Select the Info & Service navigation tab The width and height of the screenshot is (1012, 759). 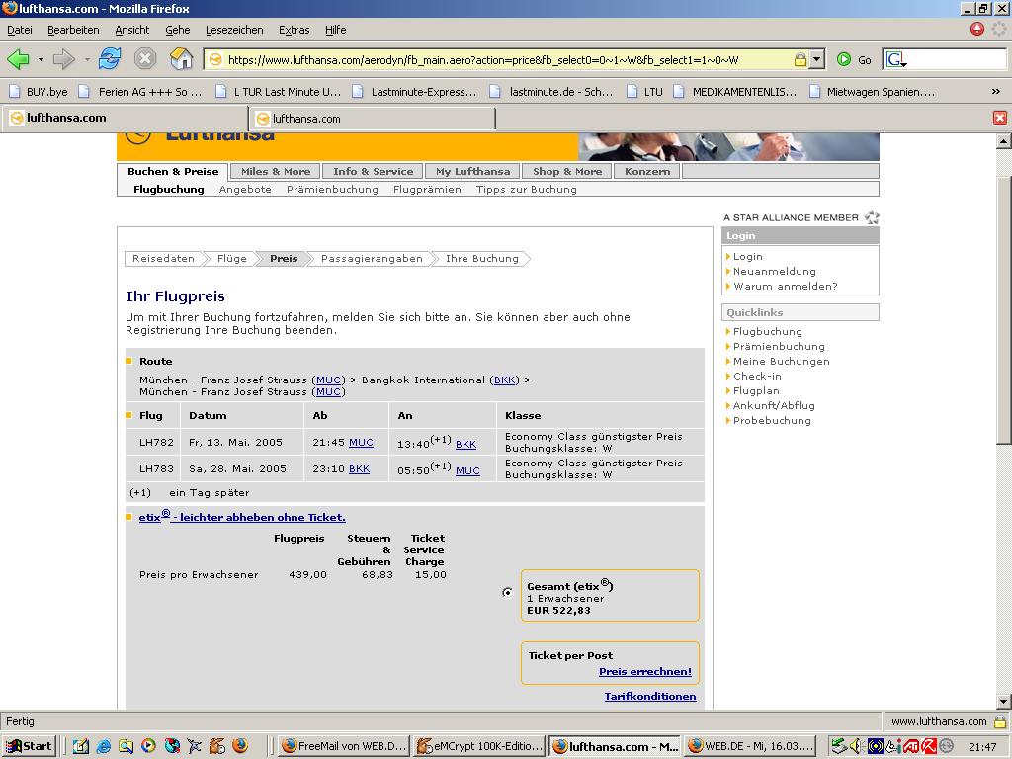coord(373,172)
